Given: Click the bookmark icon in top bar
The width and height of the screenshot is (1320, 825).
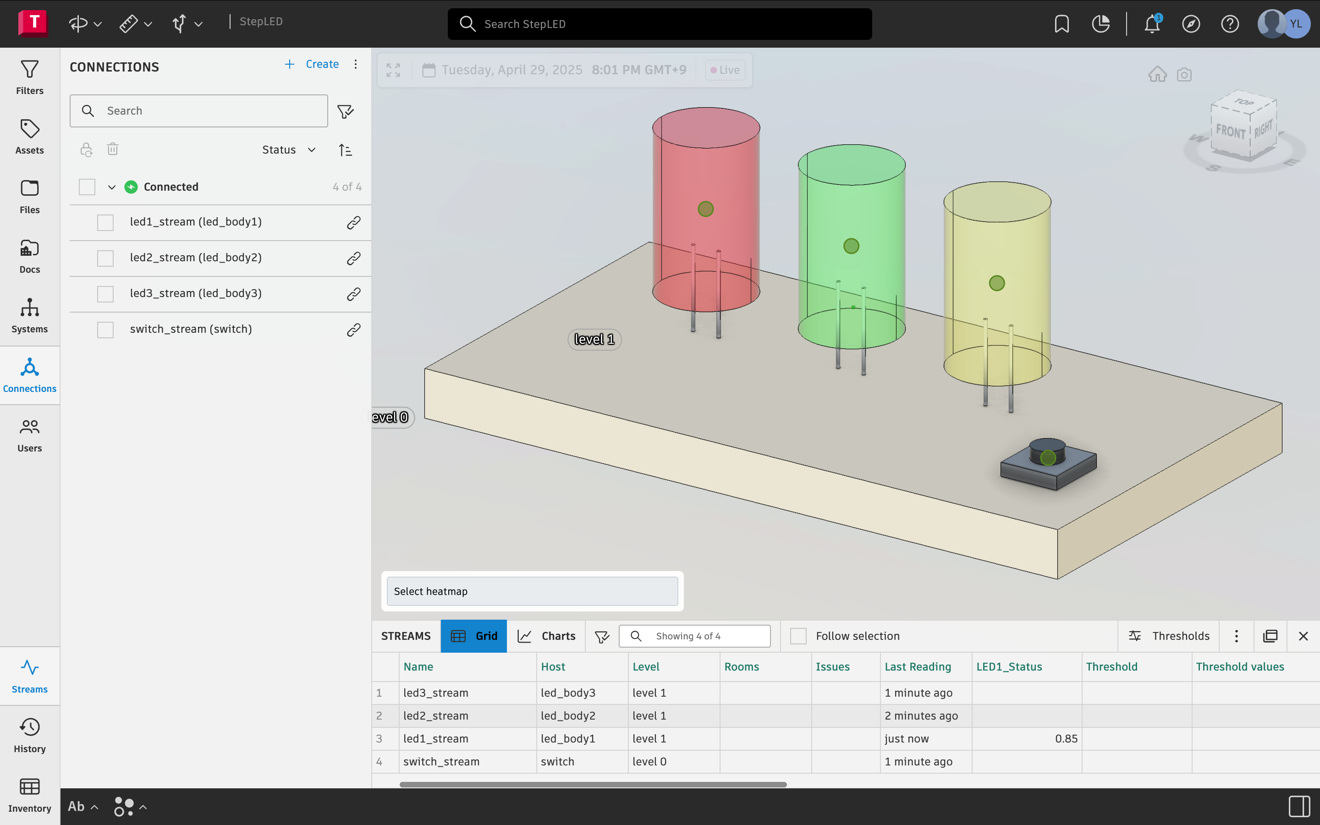Looking at the screenshot, I should coord(1061,24).
